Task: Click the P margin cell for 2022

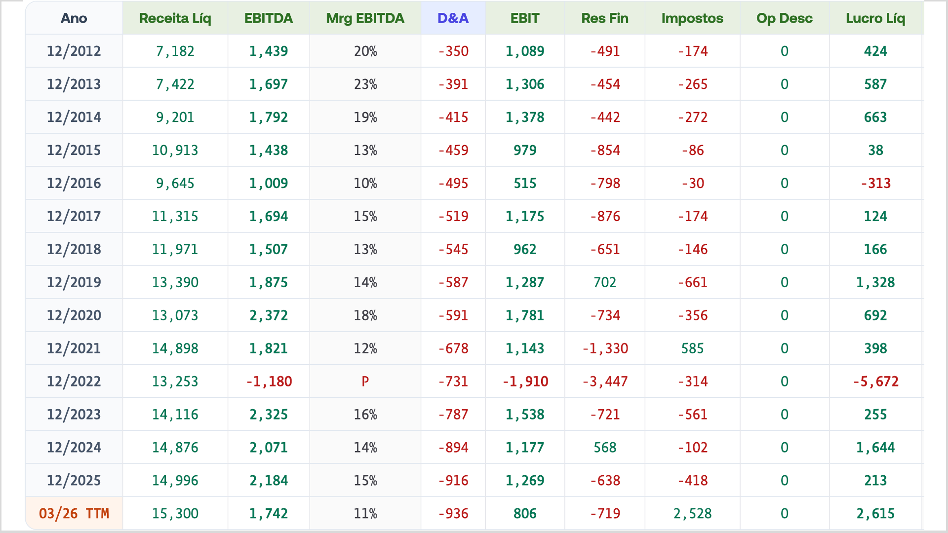Action: 365,381
